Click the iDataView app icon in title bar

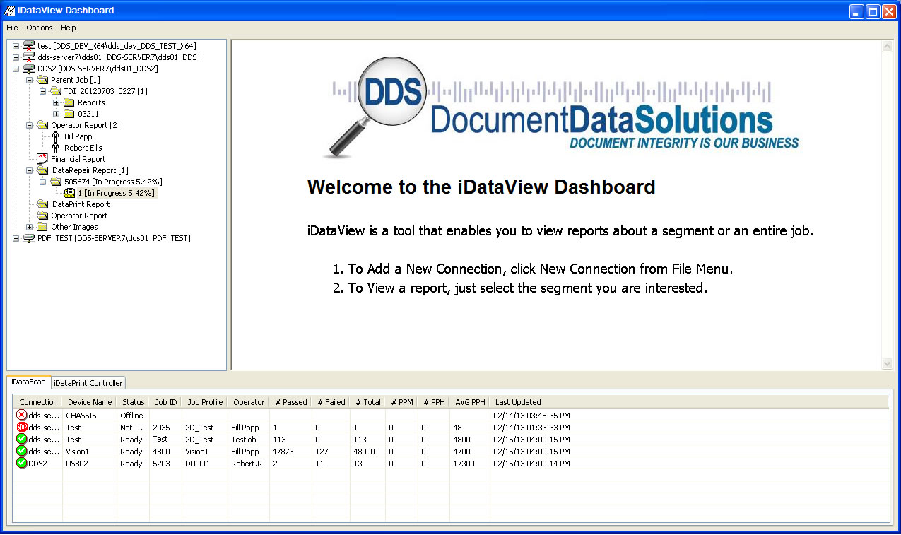[x=10, y=11]
